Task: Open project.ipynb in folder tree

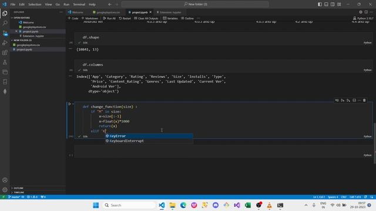Action: point(24,49)
